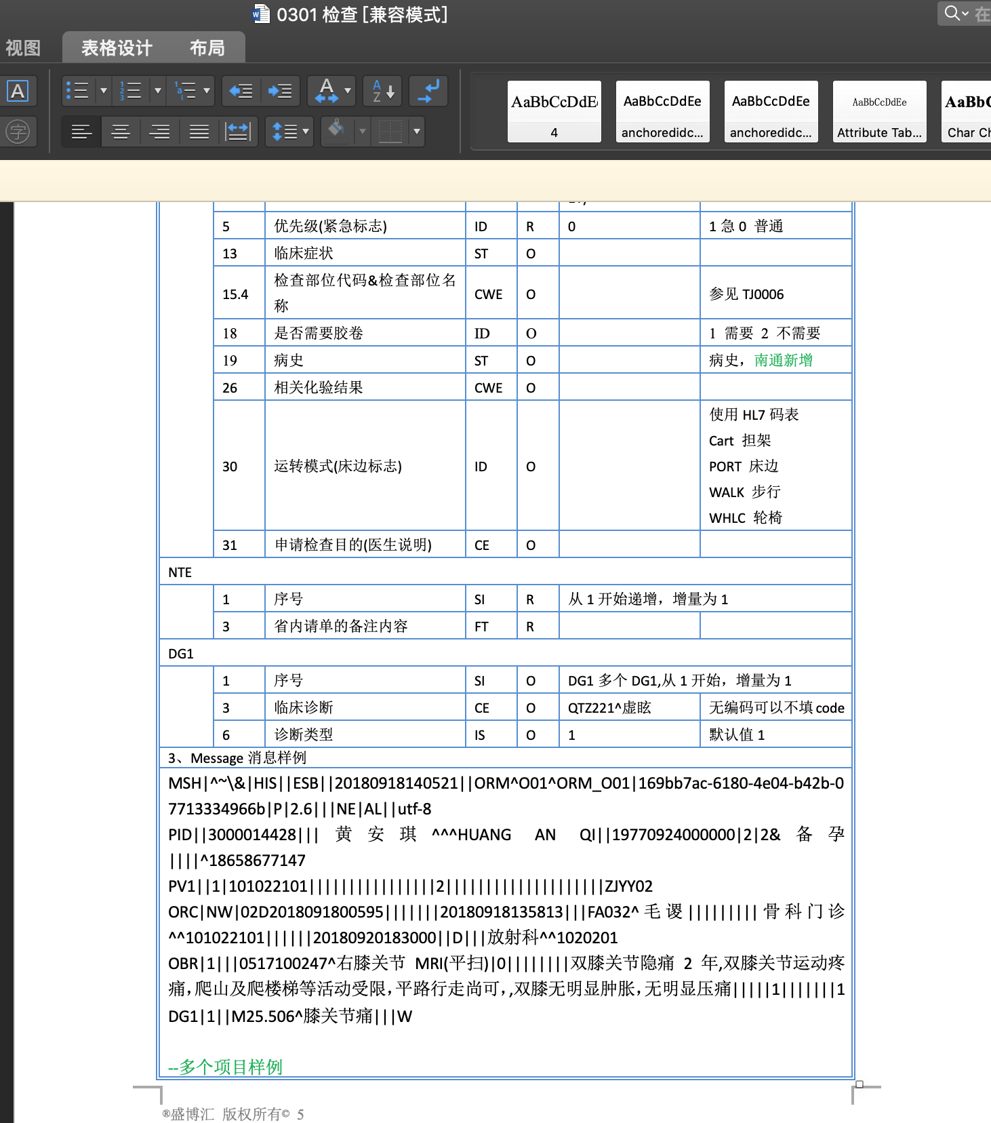Click the enclosed character 字 icon
Image resolution: width=991 pixels, height=1123 pixels.
18,132
